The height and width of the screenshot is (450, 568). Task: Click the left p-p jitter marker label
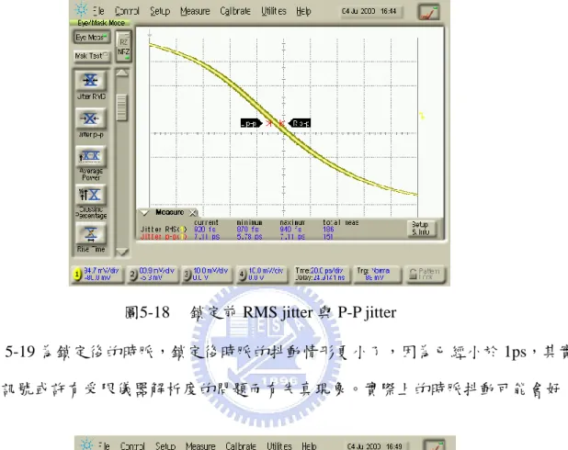pyautogui.click(x=251, y=123)
